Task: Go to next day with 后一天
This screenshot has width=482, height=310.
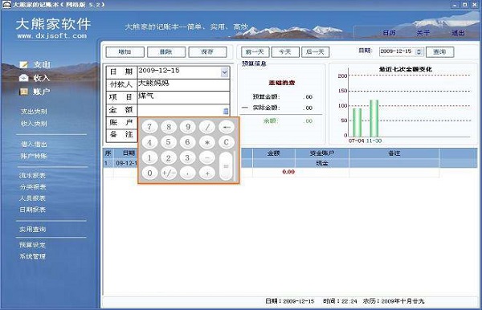Action: pos(315,52)
